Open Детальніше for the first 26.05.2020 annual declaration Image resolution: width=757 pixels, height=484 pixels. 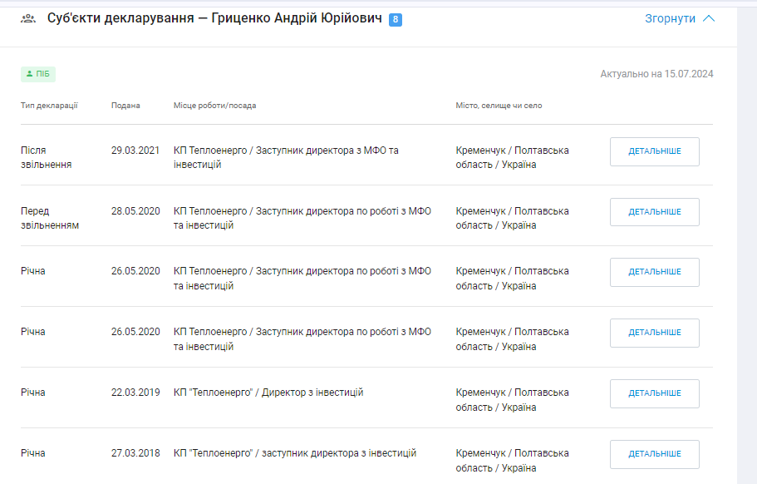coord(654,272)
